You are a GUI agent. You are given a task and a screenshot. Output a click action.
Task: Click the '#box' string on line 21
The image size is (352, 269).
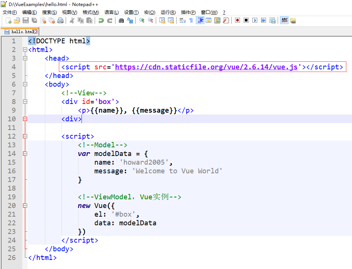point(123,214)
